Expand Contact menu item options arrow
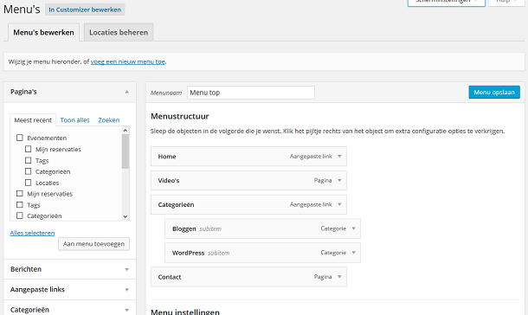The height and width of the screenshot is (315, 528). 339,277
